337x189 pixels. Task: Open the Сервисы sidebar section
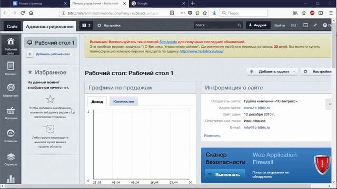(11, 159)
